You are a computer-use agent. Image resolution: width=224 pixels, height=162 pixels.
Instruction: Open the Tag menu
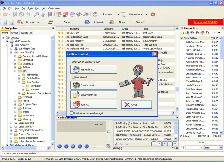pos(24,8)
